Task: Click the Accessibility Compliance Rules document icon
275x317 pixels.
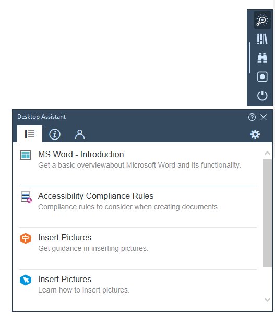Action: click(x=26, y=197)
